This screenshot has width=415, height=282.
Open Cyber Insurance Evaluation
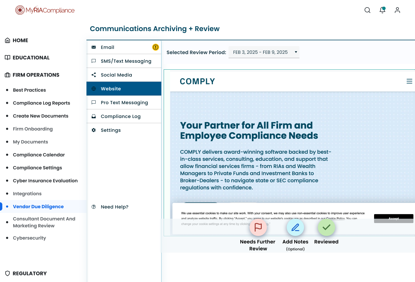click(45, 181)
